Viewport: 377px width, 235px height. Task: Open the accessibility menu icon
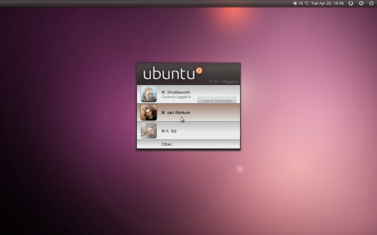(x=350, y=4)
